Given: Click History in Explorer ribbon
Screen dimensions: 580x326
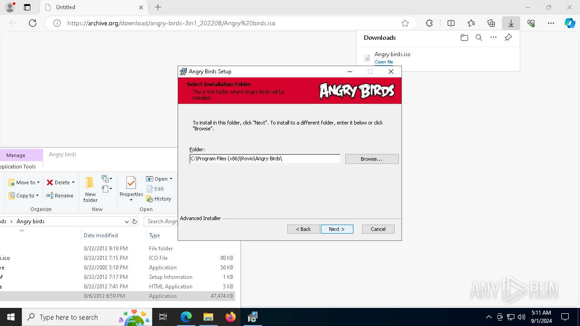Looking at the screenshot, I should (x=159, y=199).
